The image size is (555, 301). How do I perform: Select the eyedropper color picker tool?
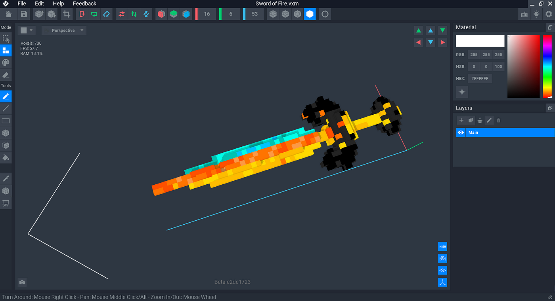(6, 179)
